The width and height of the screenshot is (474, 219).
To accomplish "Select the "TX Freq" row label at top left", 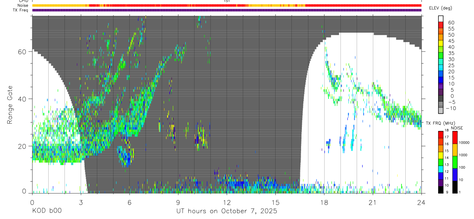I will click(21, 10).
